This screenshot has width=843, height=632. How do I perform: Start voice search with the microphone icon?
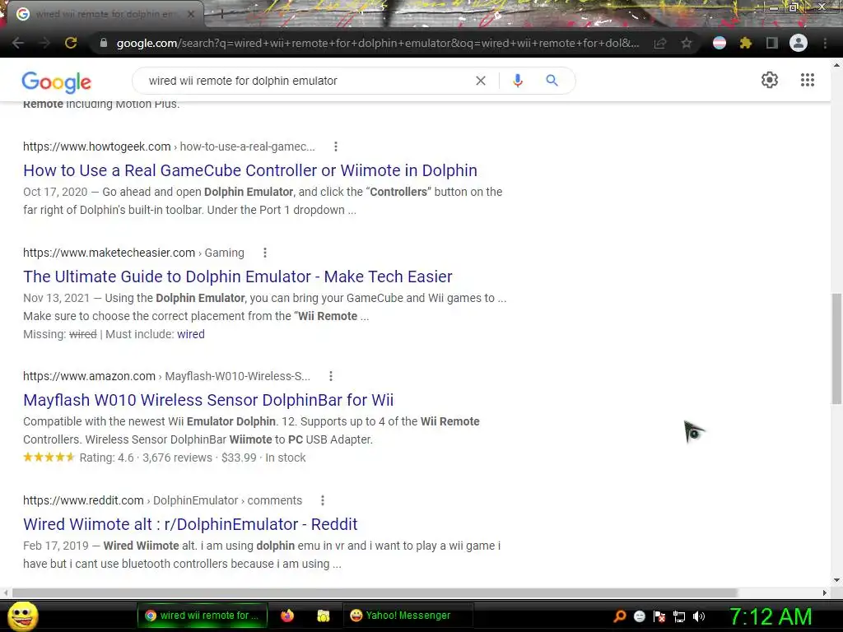click(x=518, y=81)
